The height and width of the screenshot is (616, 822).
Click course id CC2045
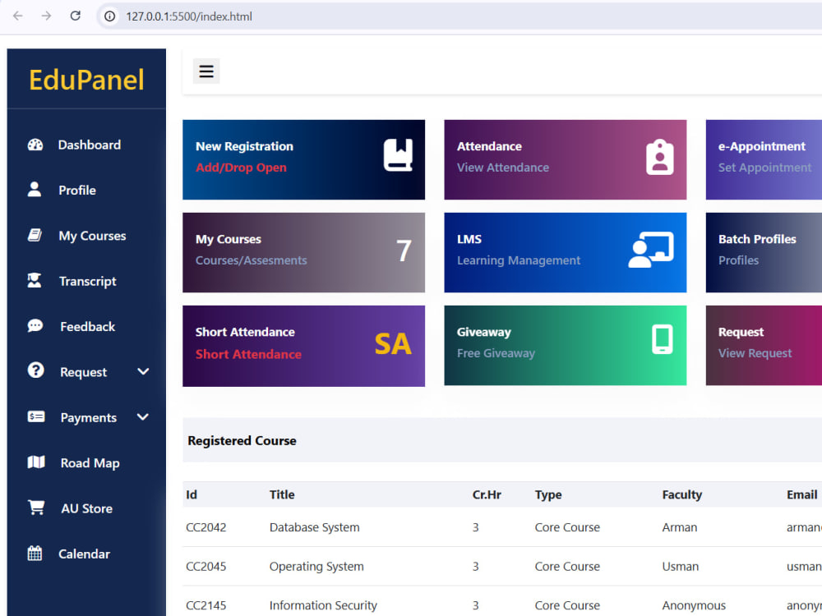pyautogui.click(x=206, y=567)
